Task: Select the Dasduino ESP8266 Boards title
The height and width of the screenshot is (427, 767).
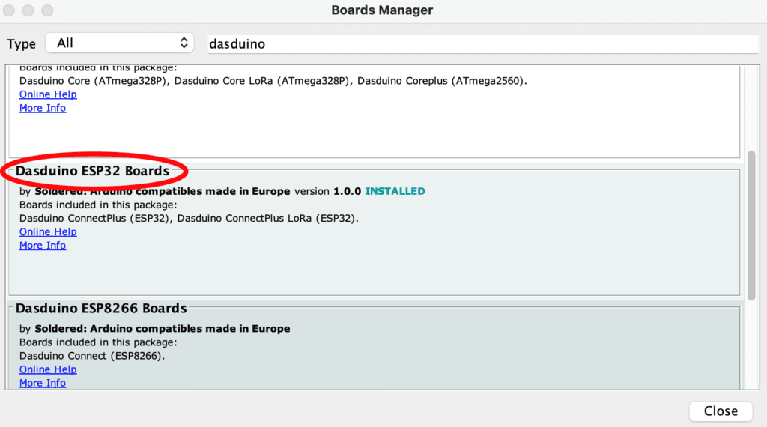Action: tap(101, 308)
